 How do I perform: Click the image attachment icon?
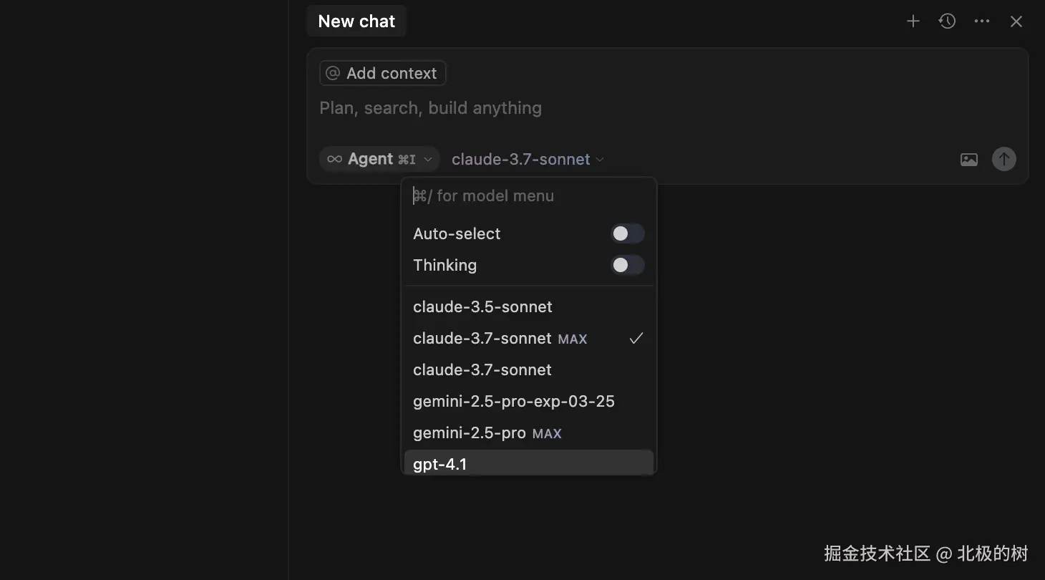[968, 160]
